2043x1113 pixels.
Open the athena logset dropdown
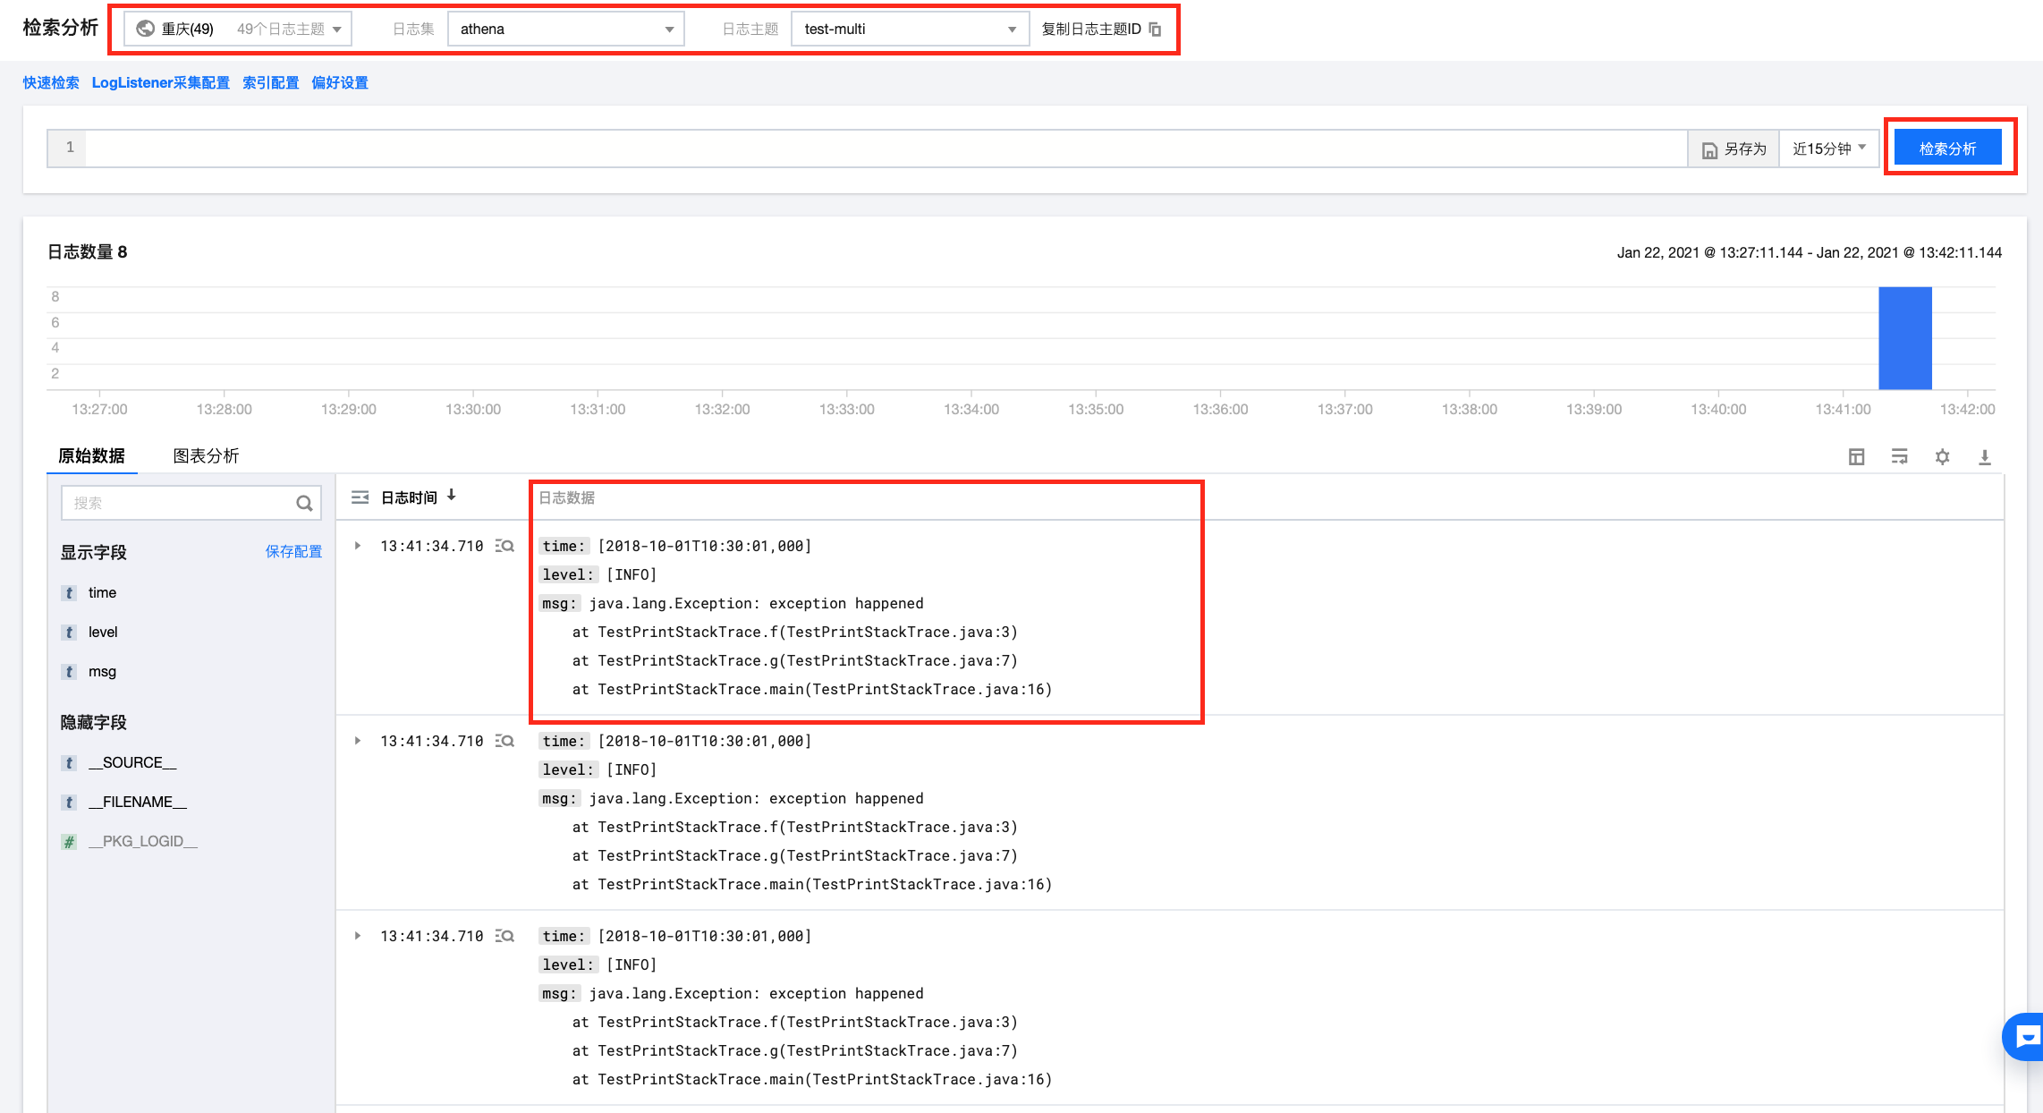[x=565, y=30]
